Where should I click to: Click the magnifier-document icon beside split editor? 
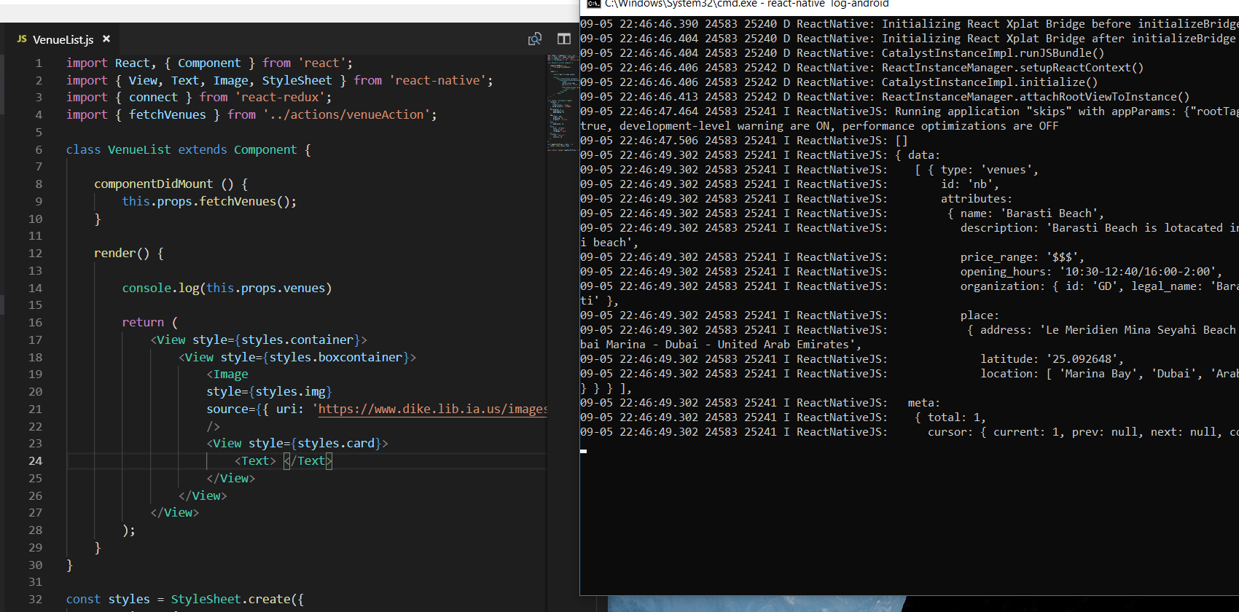point(535,39)
